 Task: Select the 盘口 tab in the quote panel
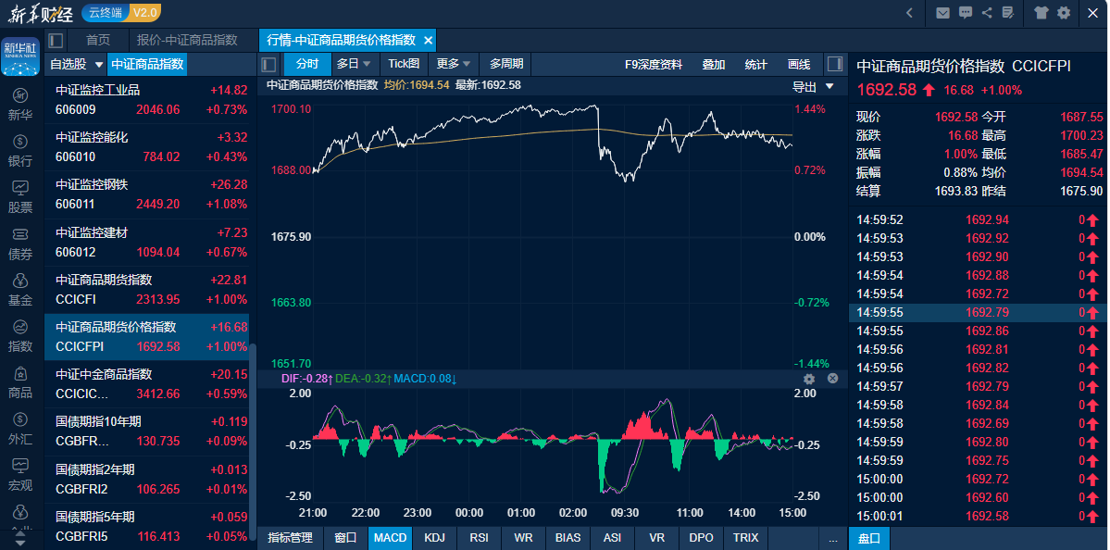click(x=869, y=539)
